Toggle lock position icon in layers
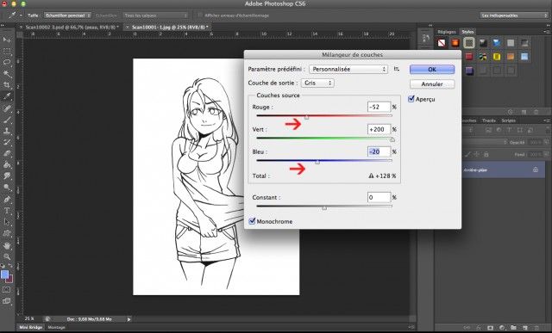 click(x=476, y=154)
